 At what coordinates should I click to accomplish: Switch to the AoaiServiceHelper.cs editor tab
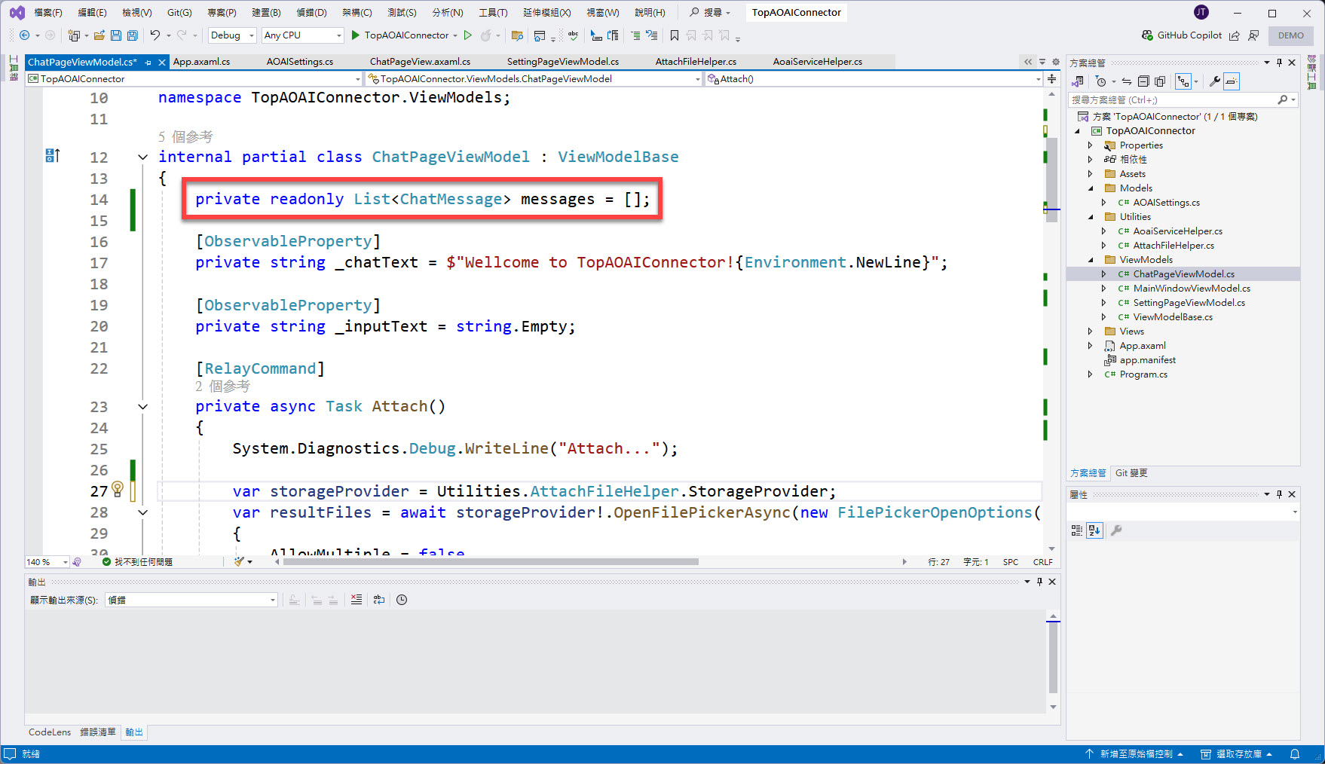coord(817,62)
